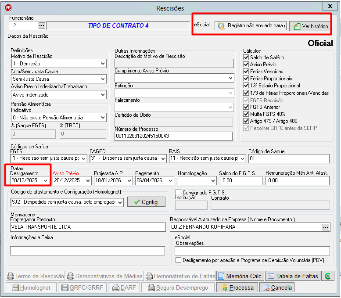341x298 pixels.
Task: Click Número de Processo field
Action: pos(173,136)
